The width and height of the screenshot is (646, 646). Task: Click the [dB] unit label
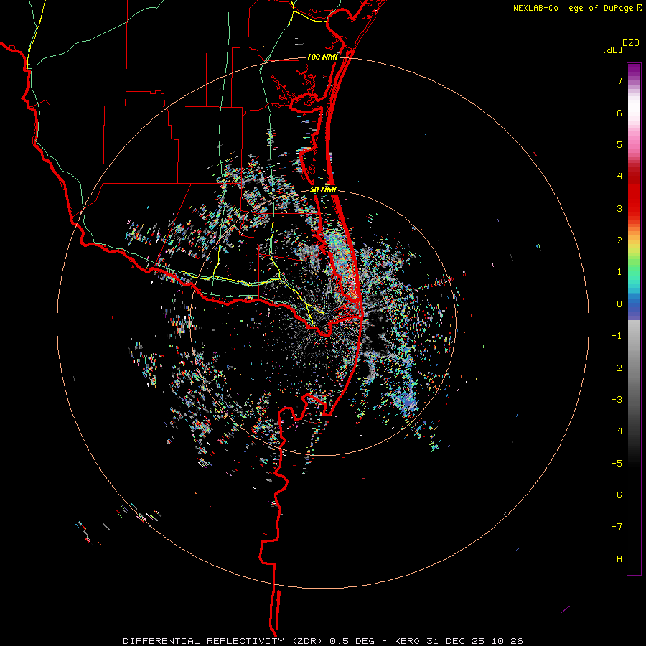[612, 50]
